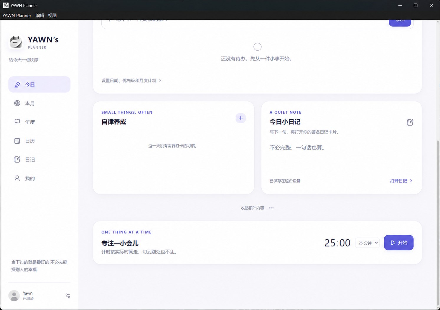The image size is (440, 310).
Task: Click the 今日小日记 heading
Action: click(x=285, y=122)
